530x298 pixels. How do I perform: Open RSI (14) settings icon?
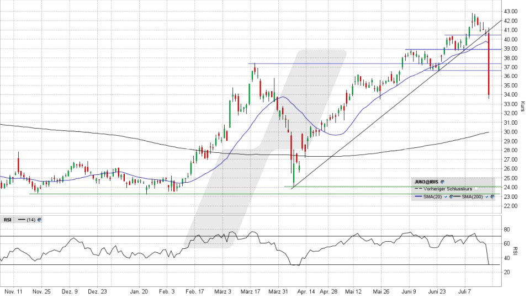coord(40,220)
